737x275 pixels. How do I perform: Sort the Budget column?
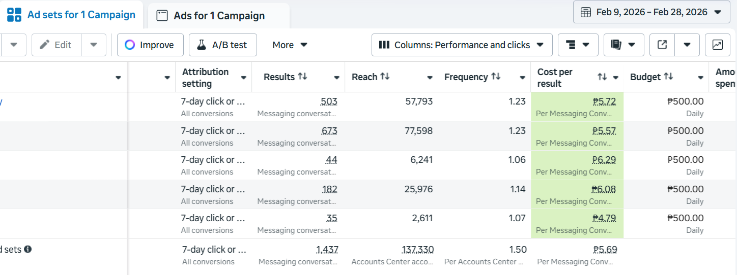point(668,77)
